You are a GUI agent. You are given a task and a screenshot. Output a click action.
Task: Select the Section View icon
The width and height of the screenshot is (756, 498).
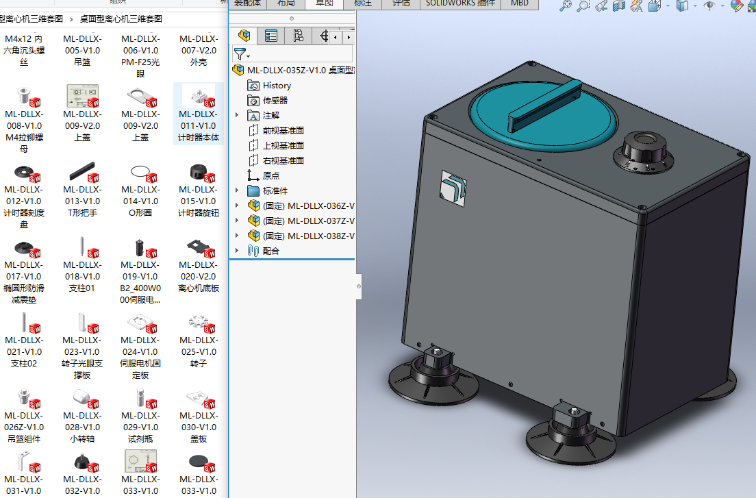tap(619, 6)
